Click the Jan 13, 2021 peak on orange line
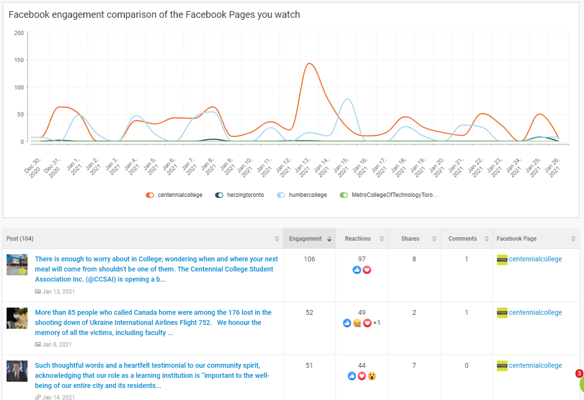The width and height of the screenshot is (584, 400). click(309, 64)
